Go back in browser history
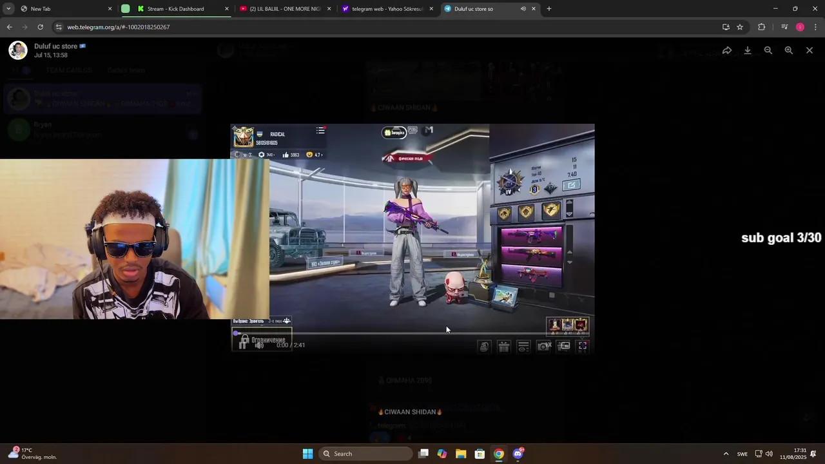This screenshot has width=825, height=464. 9,27
